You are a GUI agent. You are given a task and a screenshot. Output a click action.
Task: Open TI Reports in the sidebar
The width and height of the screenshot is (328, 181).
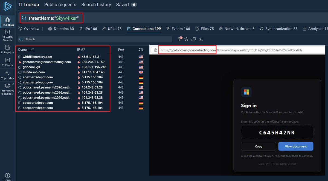[x=8, y=50]
